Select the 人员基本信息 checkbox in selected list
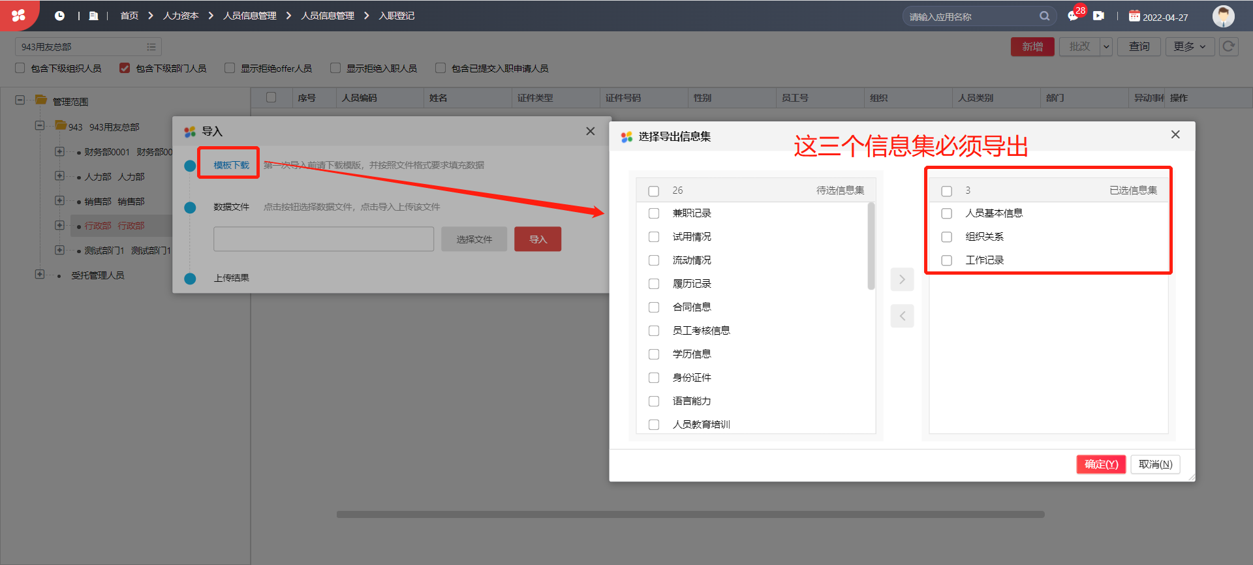1253x565 pixels. pos(947,213)
